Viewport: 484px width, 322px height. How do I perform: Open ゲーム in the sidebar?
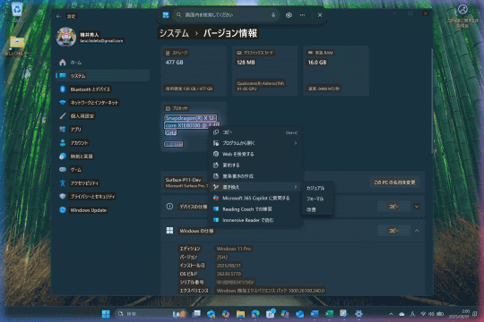click(x=103, y=169)
